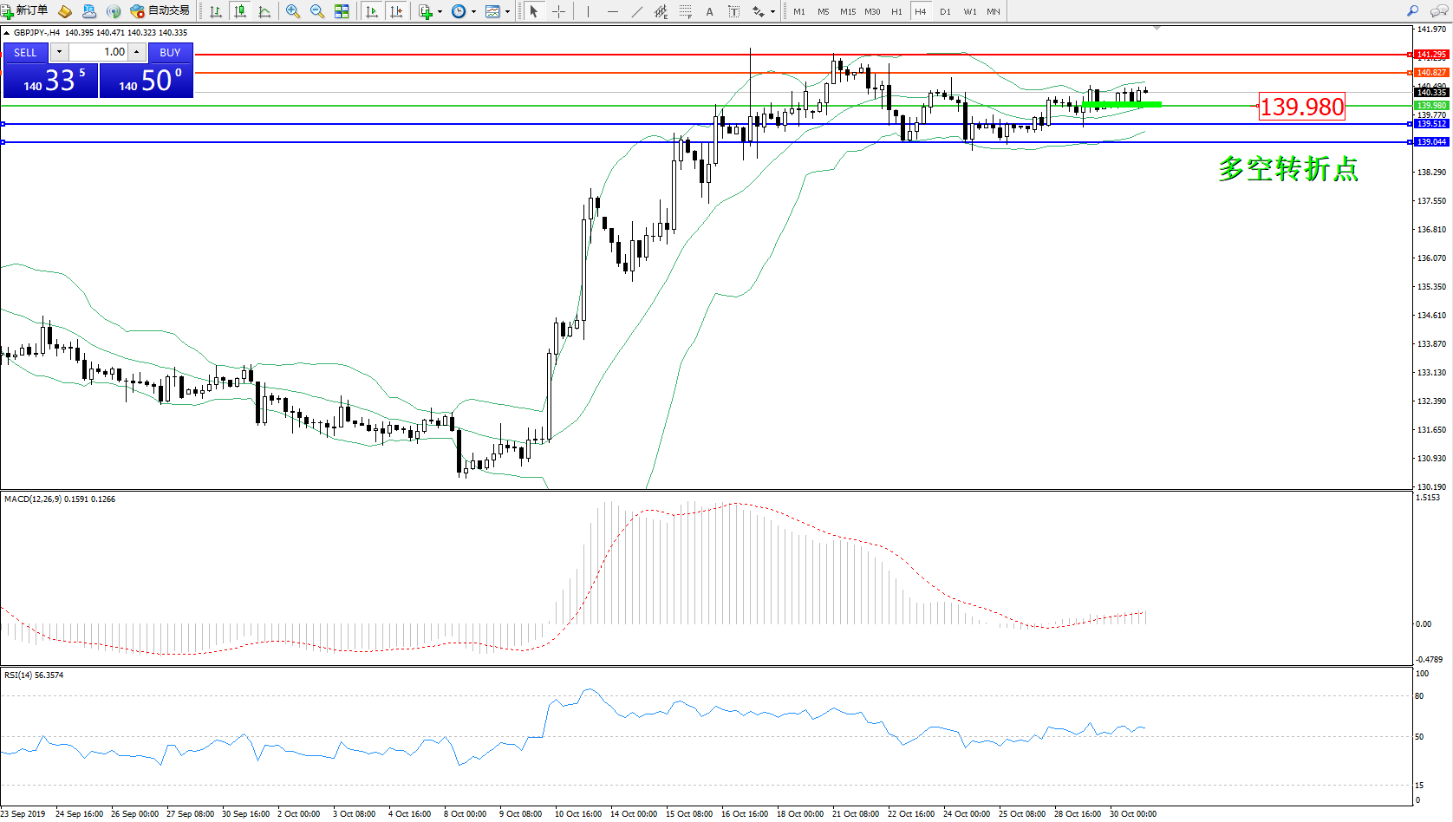Increase lot volume with up arrow
The height and width of the screenshot is (822, 1453).
(x=136, y=52)
